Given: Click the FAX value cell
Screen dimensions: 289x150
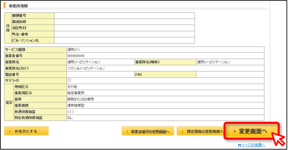Looking at the screenshot, I should [x=230, y=74].
